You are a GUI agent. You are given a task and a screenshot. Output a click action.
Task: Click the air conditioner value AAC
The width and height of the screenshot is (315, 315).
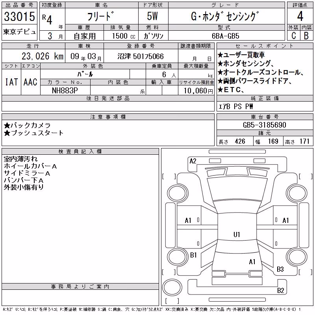(x=30, y=82)
